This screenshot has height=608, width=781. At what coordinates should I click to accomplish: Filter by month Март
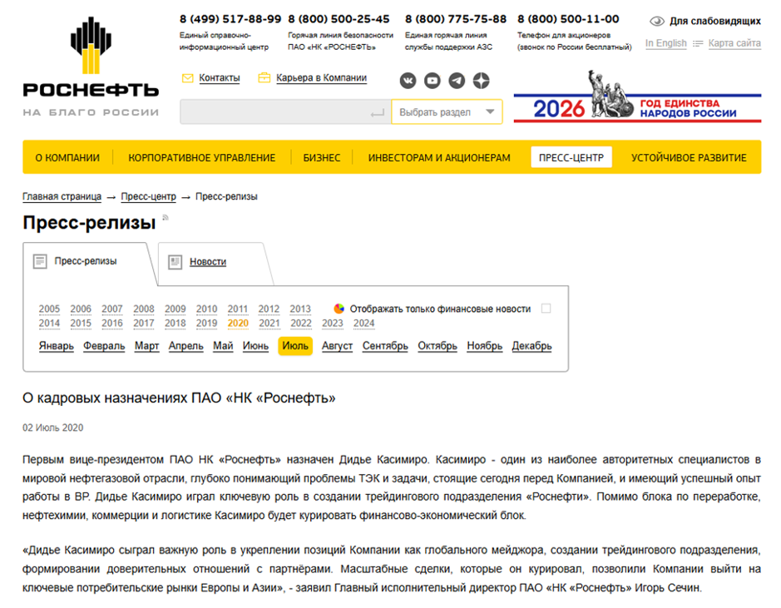[x=147, y=346]
